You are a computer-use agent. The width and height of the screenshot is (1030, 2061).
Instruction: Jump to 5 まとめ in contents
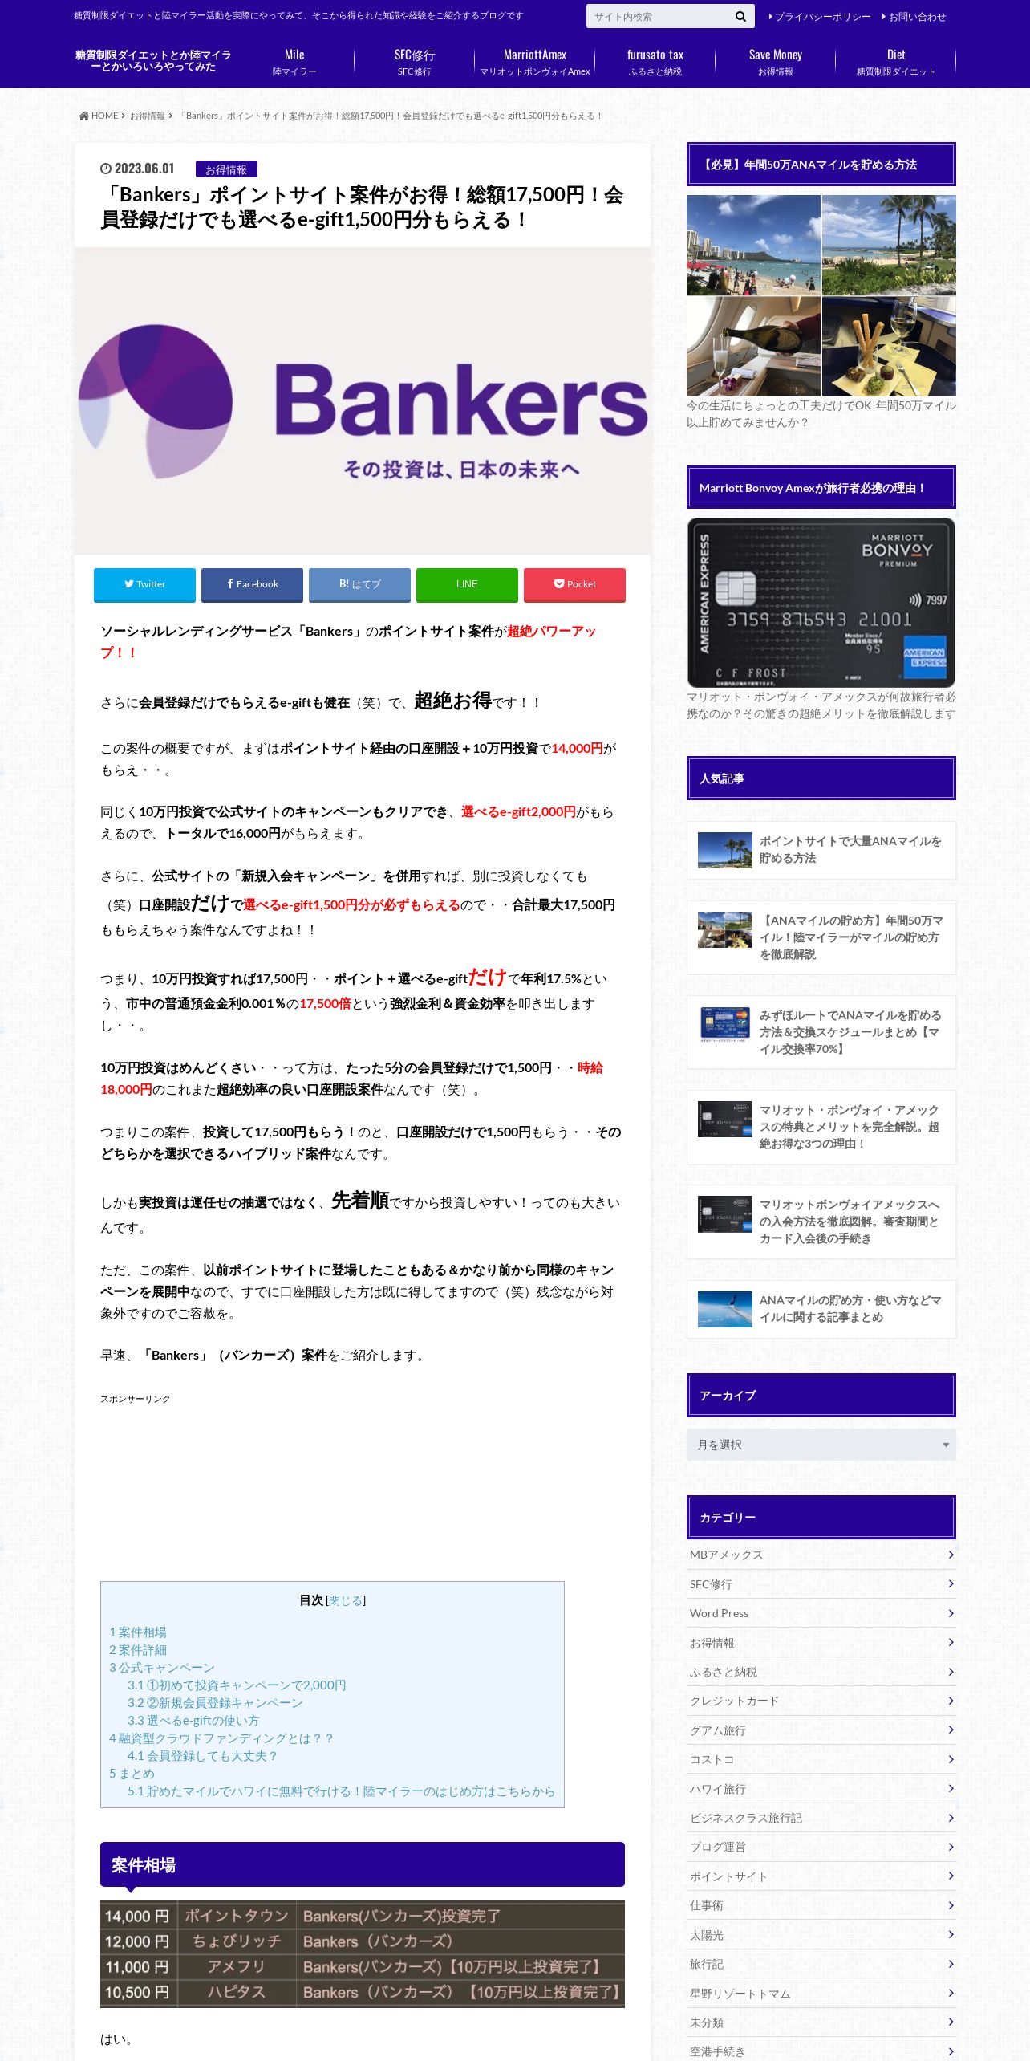tap(132, 1774)
